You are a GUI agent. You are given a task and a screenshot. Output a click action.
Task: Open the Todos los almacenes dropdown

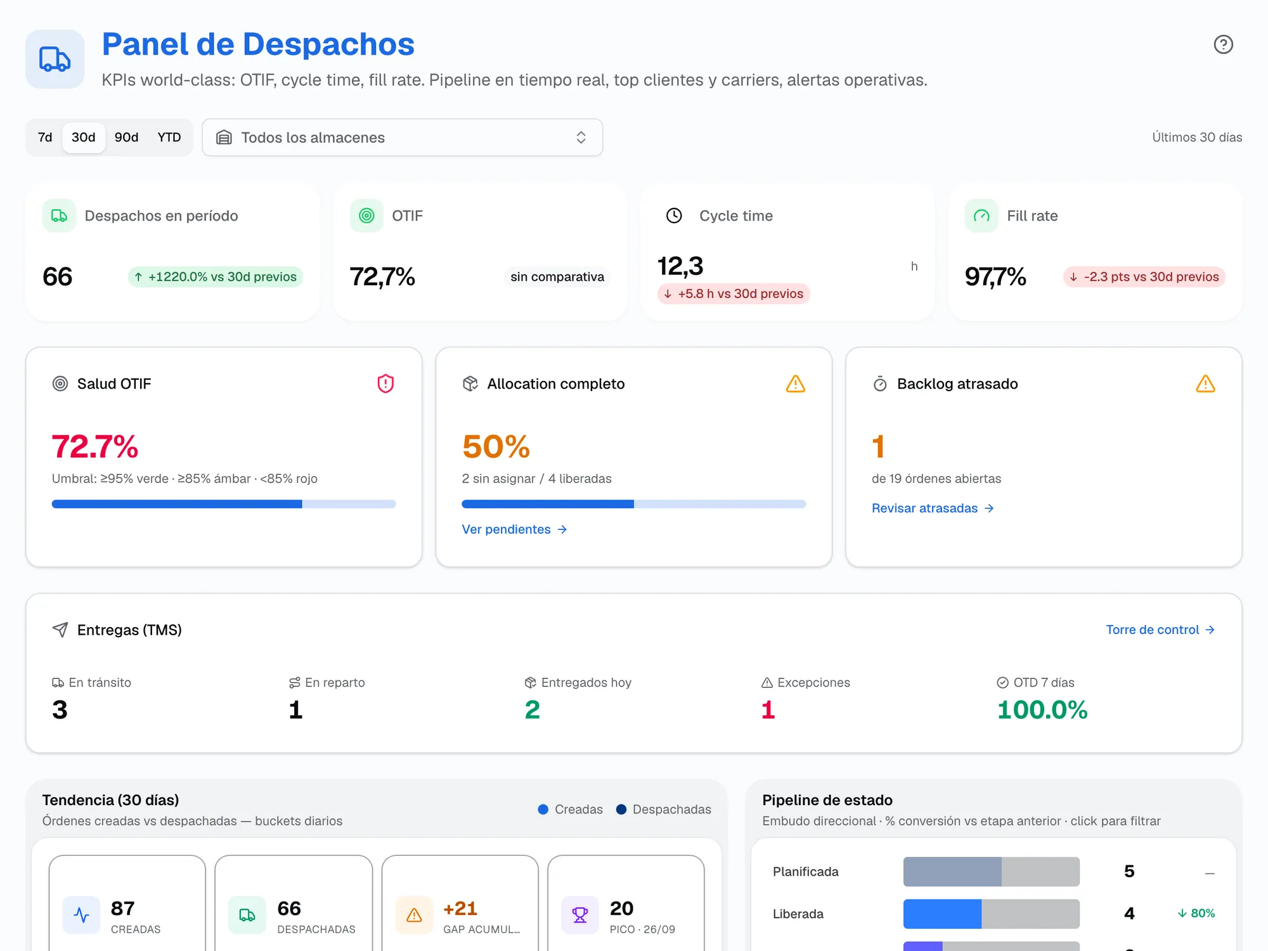(403, 138)
